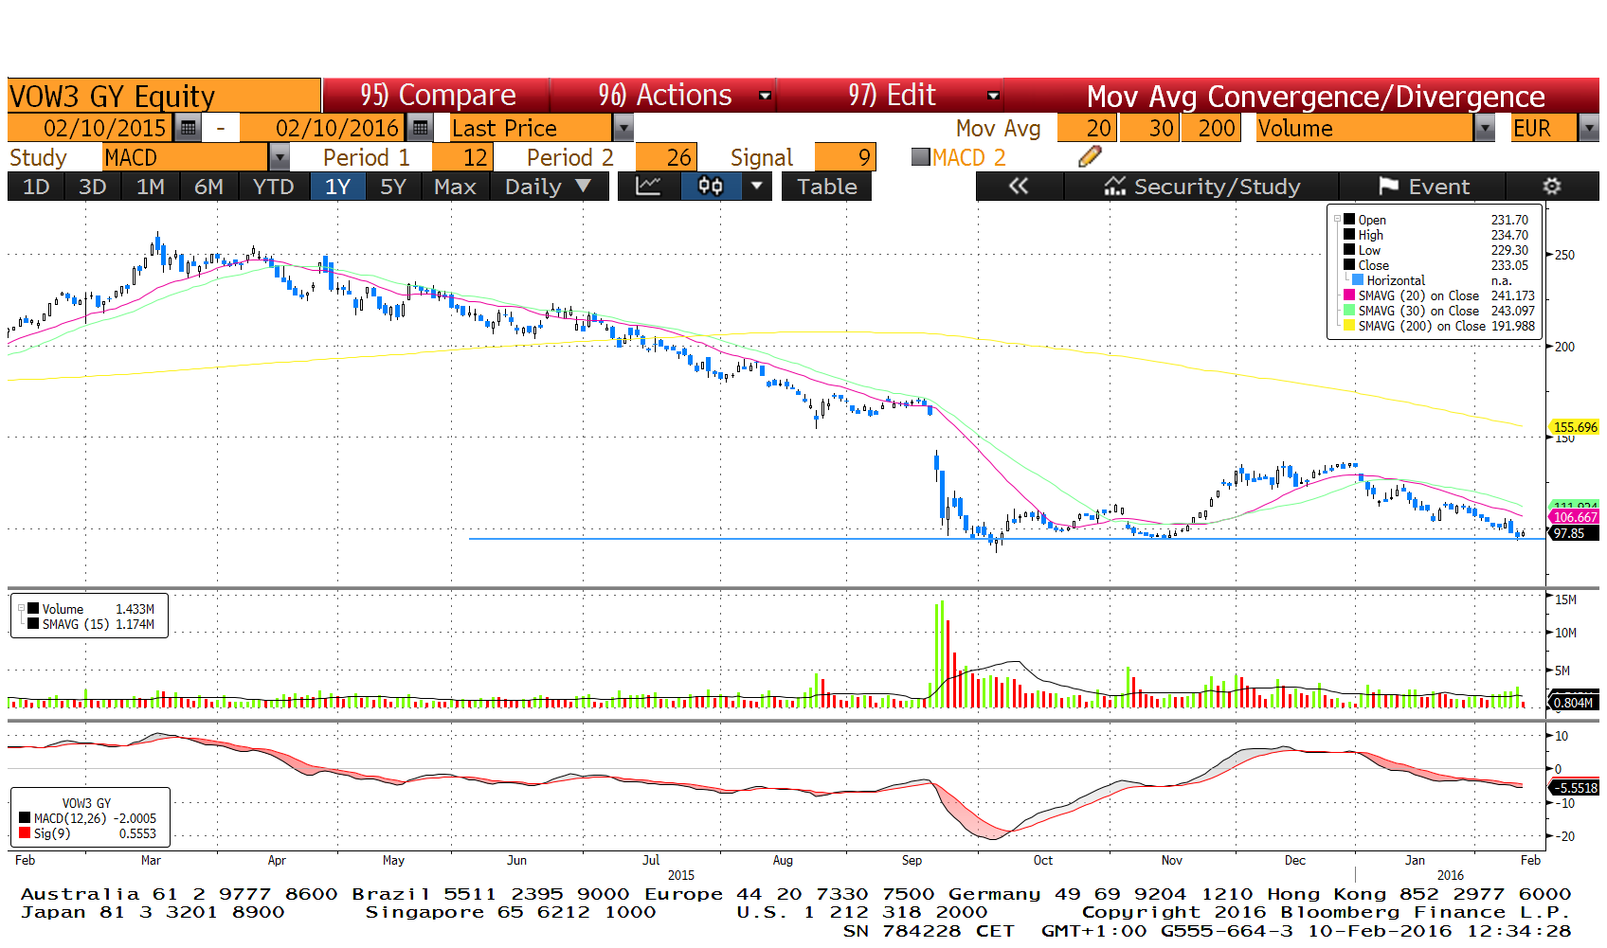The width and height of the screenshot is (1607, 948).
Task: Click the Period 1 input field
Action: coord(462,157)
